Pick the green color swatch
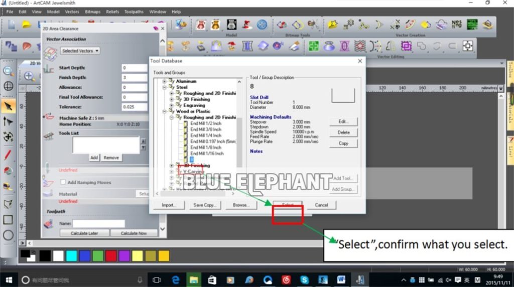The image size is (514, 287). tap(98, 256)
